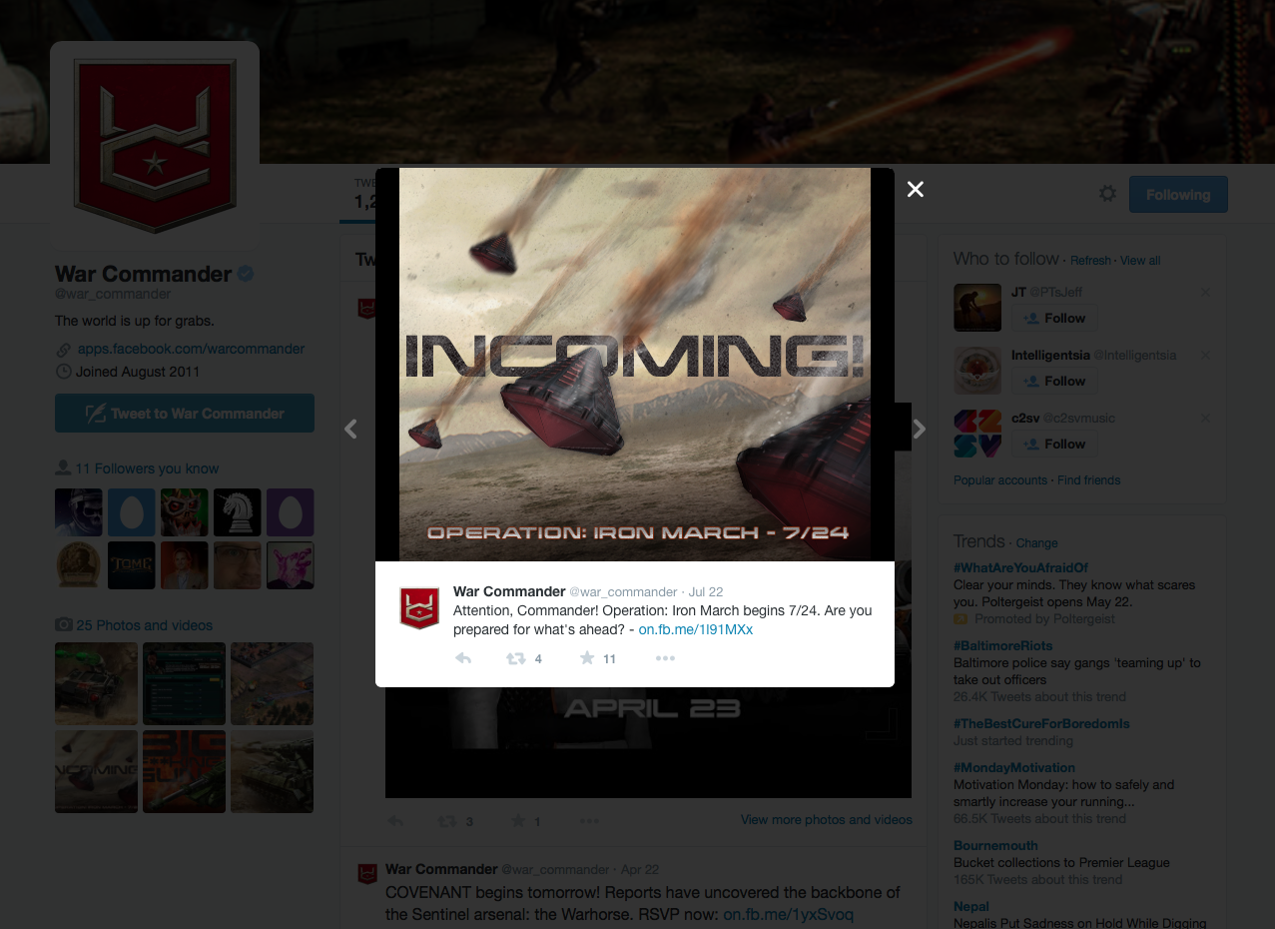Open the profile settings gear menu
The image size is (1275, 929).
[1107, 194]
